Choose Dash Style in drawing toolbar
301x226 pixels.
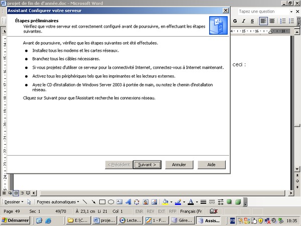point(212,202)
